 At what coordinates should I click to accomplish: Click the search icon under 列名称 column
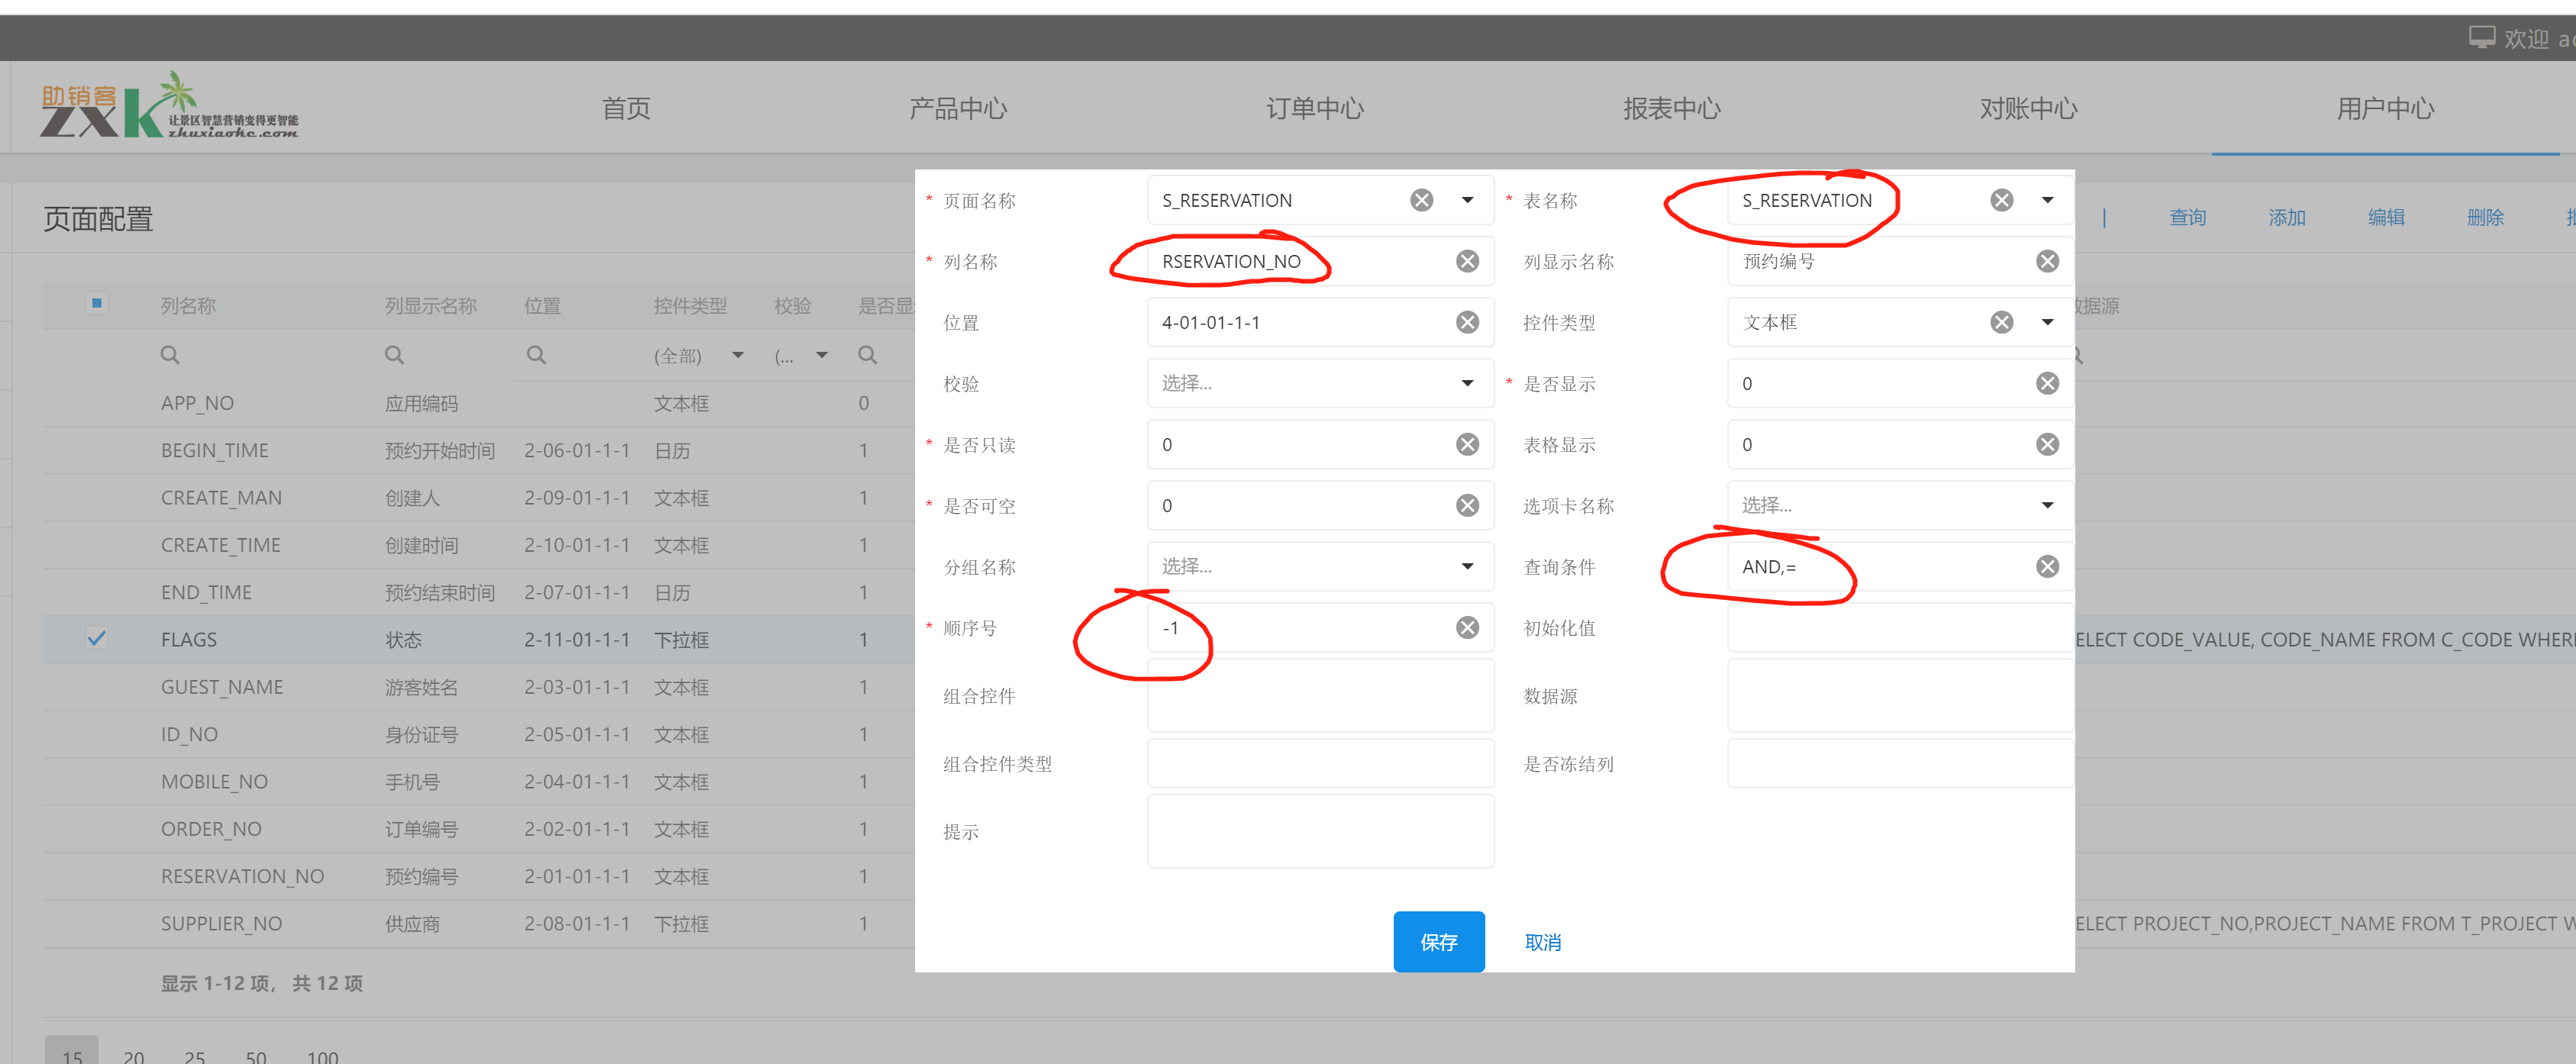click(170, 355)
